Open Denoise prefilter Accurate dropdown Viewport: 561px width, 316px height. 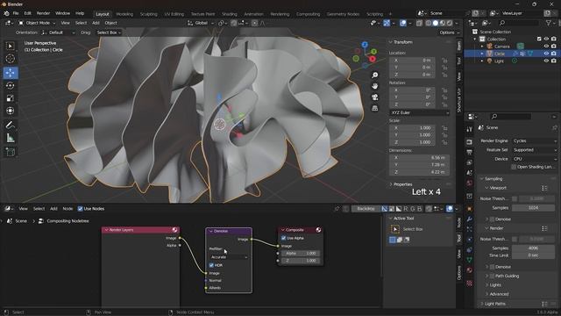tap(229, 257)
